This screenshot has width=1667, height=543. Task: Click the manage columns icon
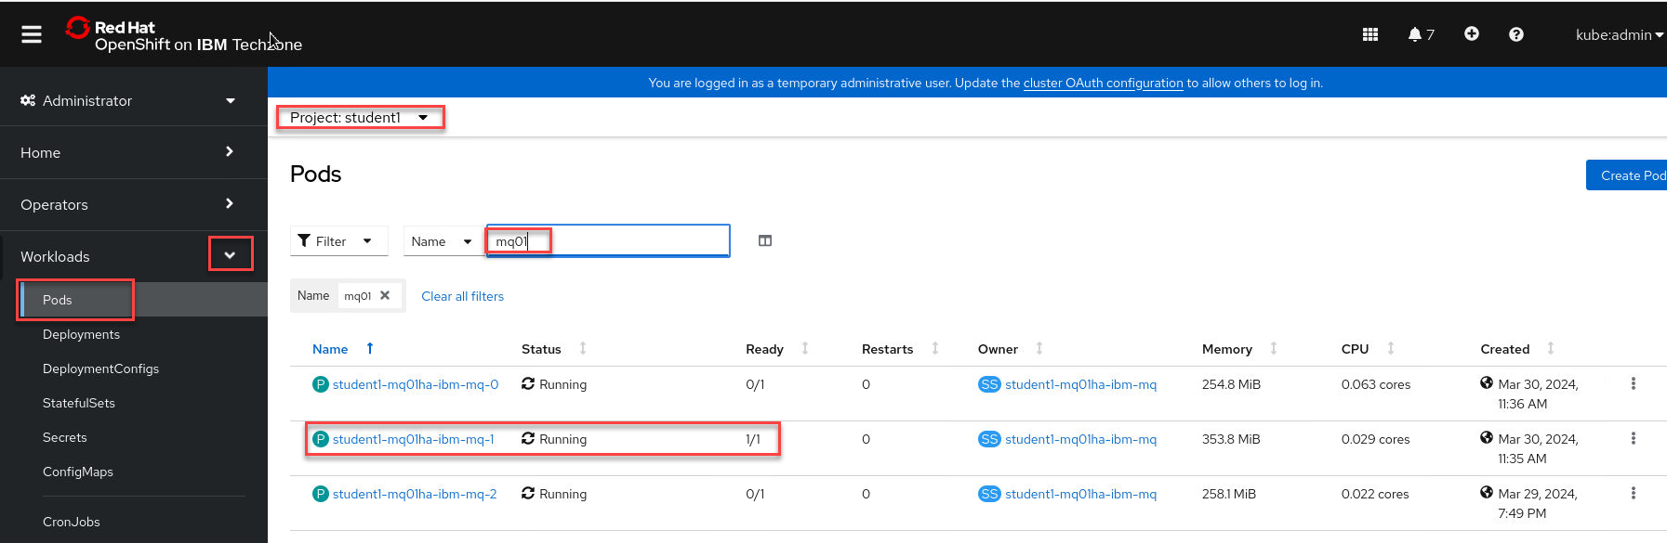[764, 241]
